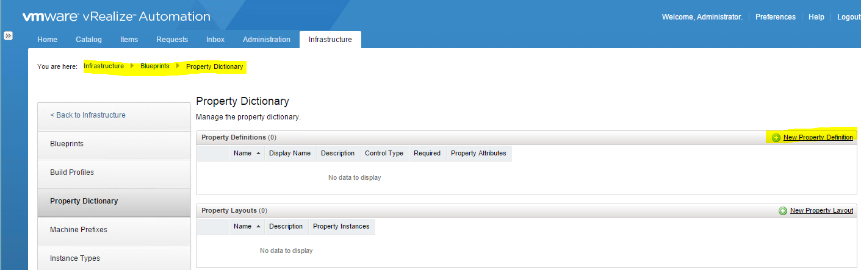Click the Required column header
This screenshot has height=270, width=861.
click(x=427, y=153)
